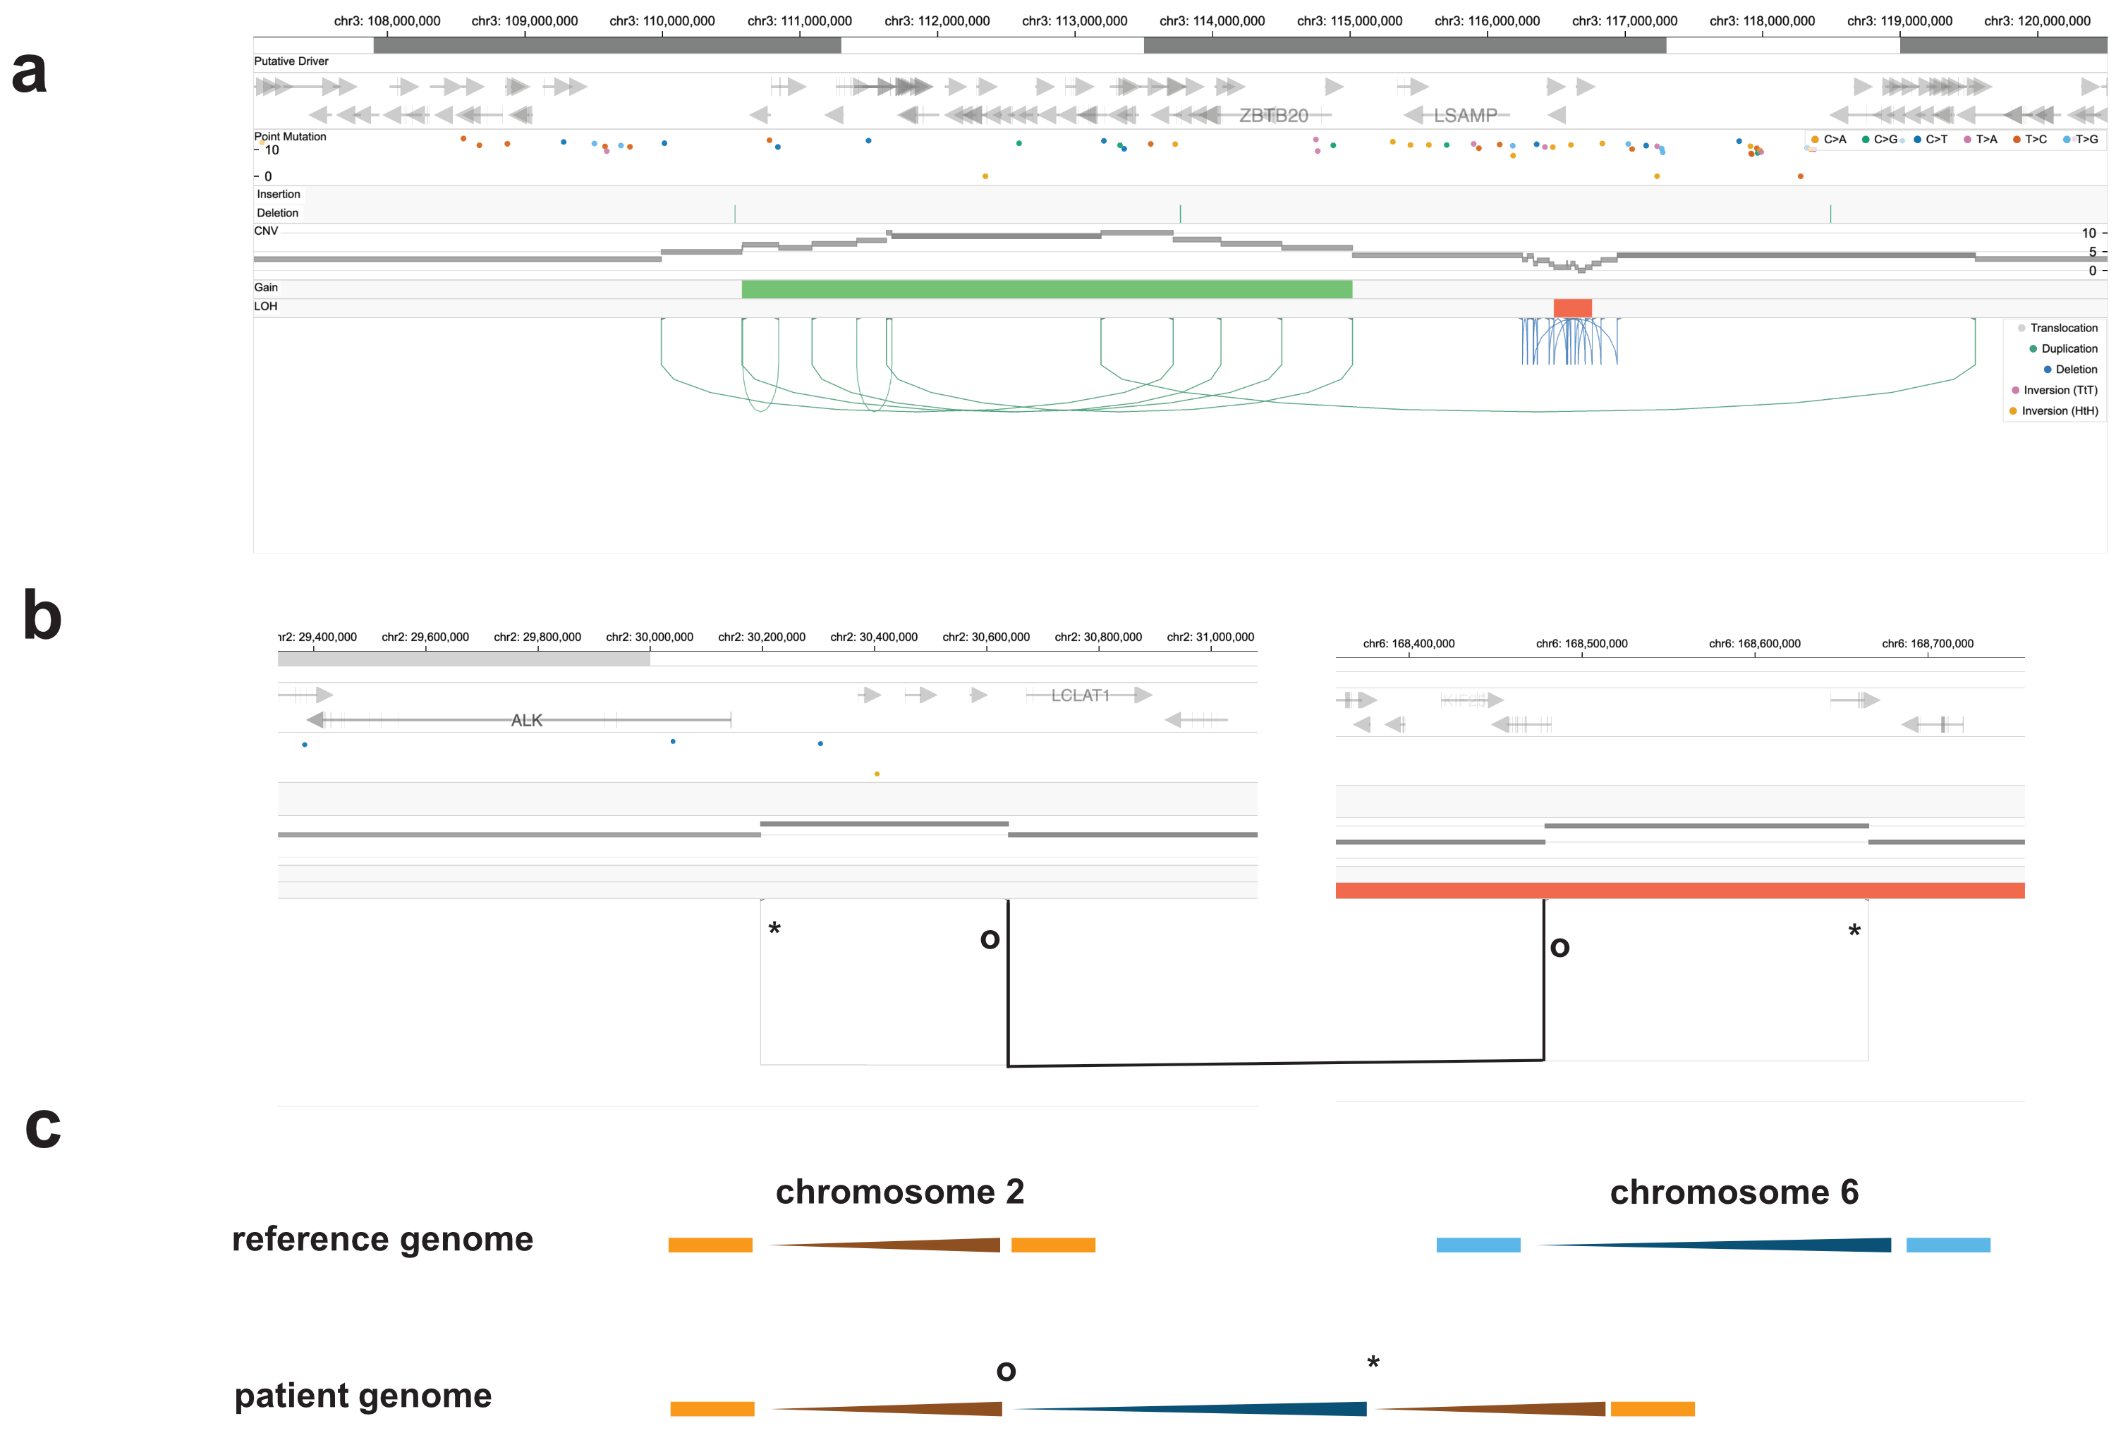
Task: Click the dark blue wedge under chromosome 6 heading
Action: tap(1713, 1245)
